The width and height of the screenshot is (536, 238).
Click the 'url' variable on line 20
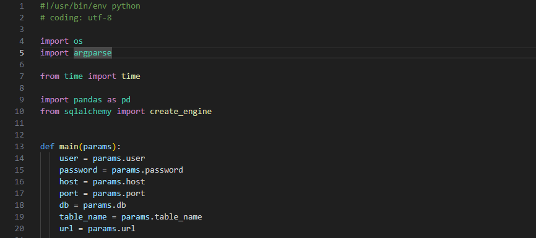click(x=66, y=229)
